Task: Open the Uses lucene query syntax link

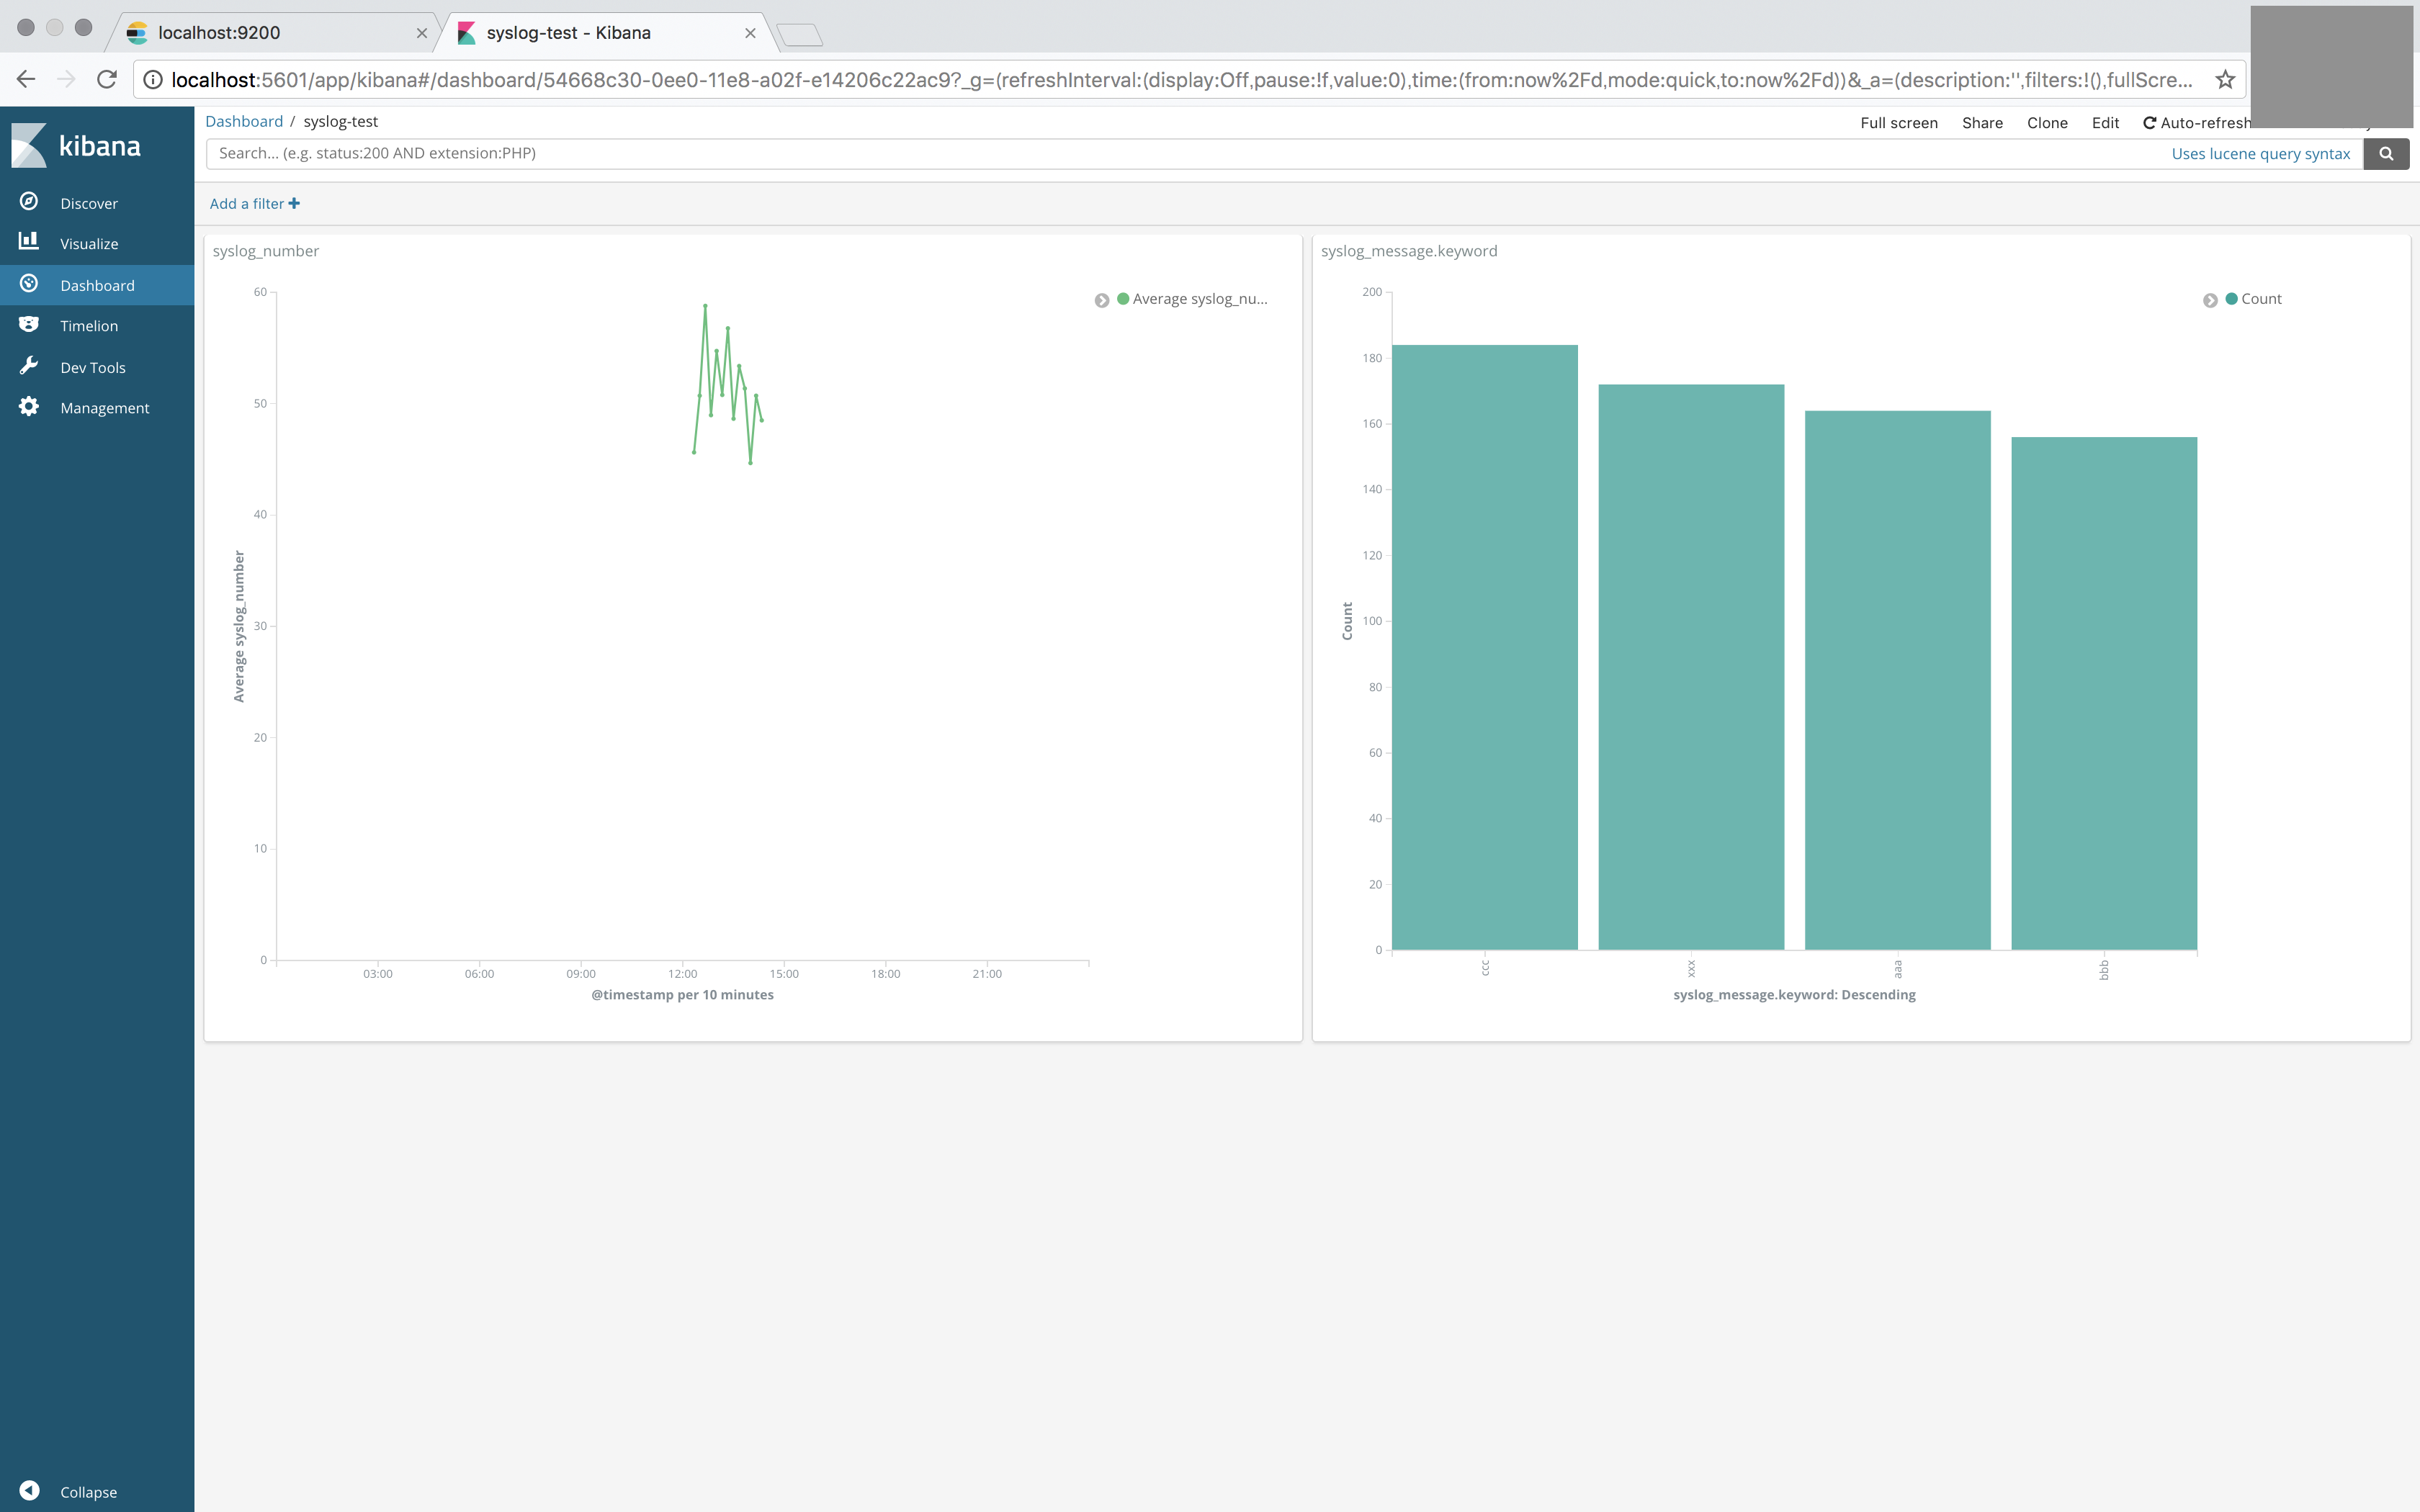Action: [x=2260, y=154]
